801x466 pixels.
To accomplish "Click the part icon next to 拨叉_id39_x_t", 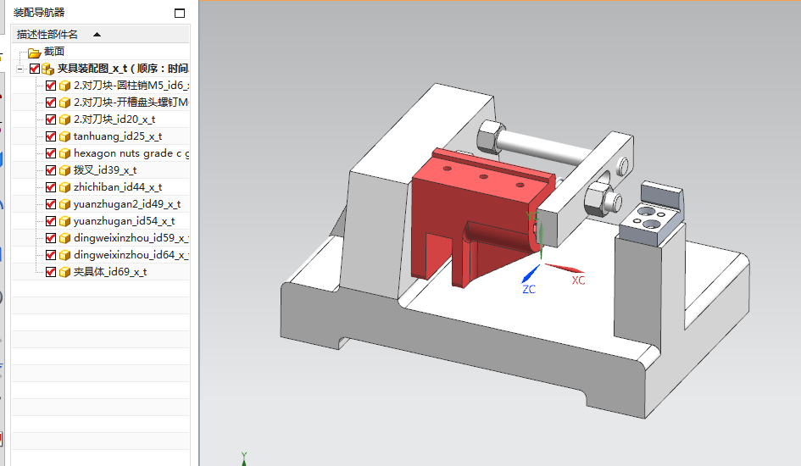I will point(64,170).
